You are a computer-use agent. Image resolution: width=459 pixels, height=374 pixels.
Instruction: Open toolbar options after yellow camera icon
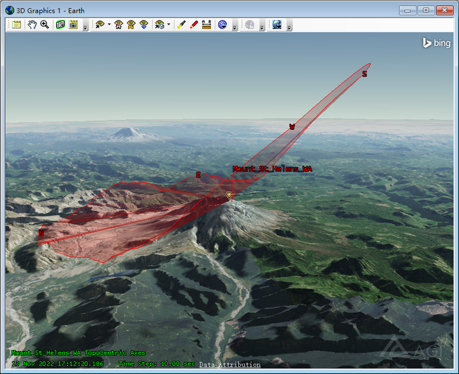pos(85,25)
